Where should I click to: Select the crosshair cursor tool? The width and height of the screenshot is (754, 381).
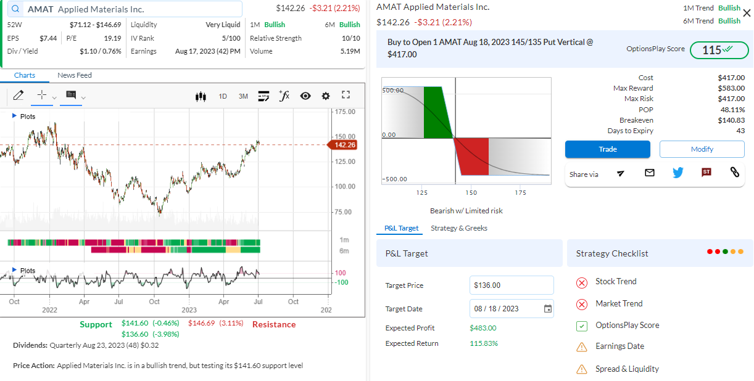pyautogui.click(x=42, y=96)
